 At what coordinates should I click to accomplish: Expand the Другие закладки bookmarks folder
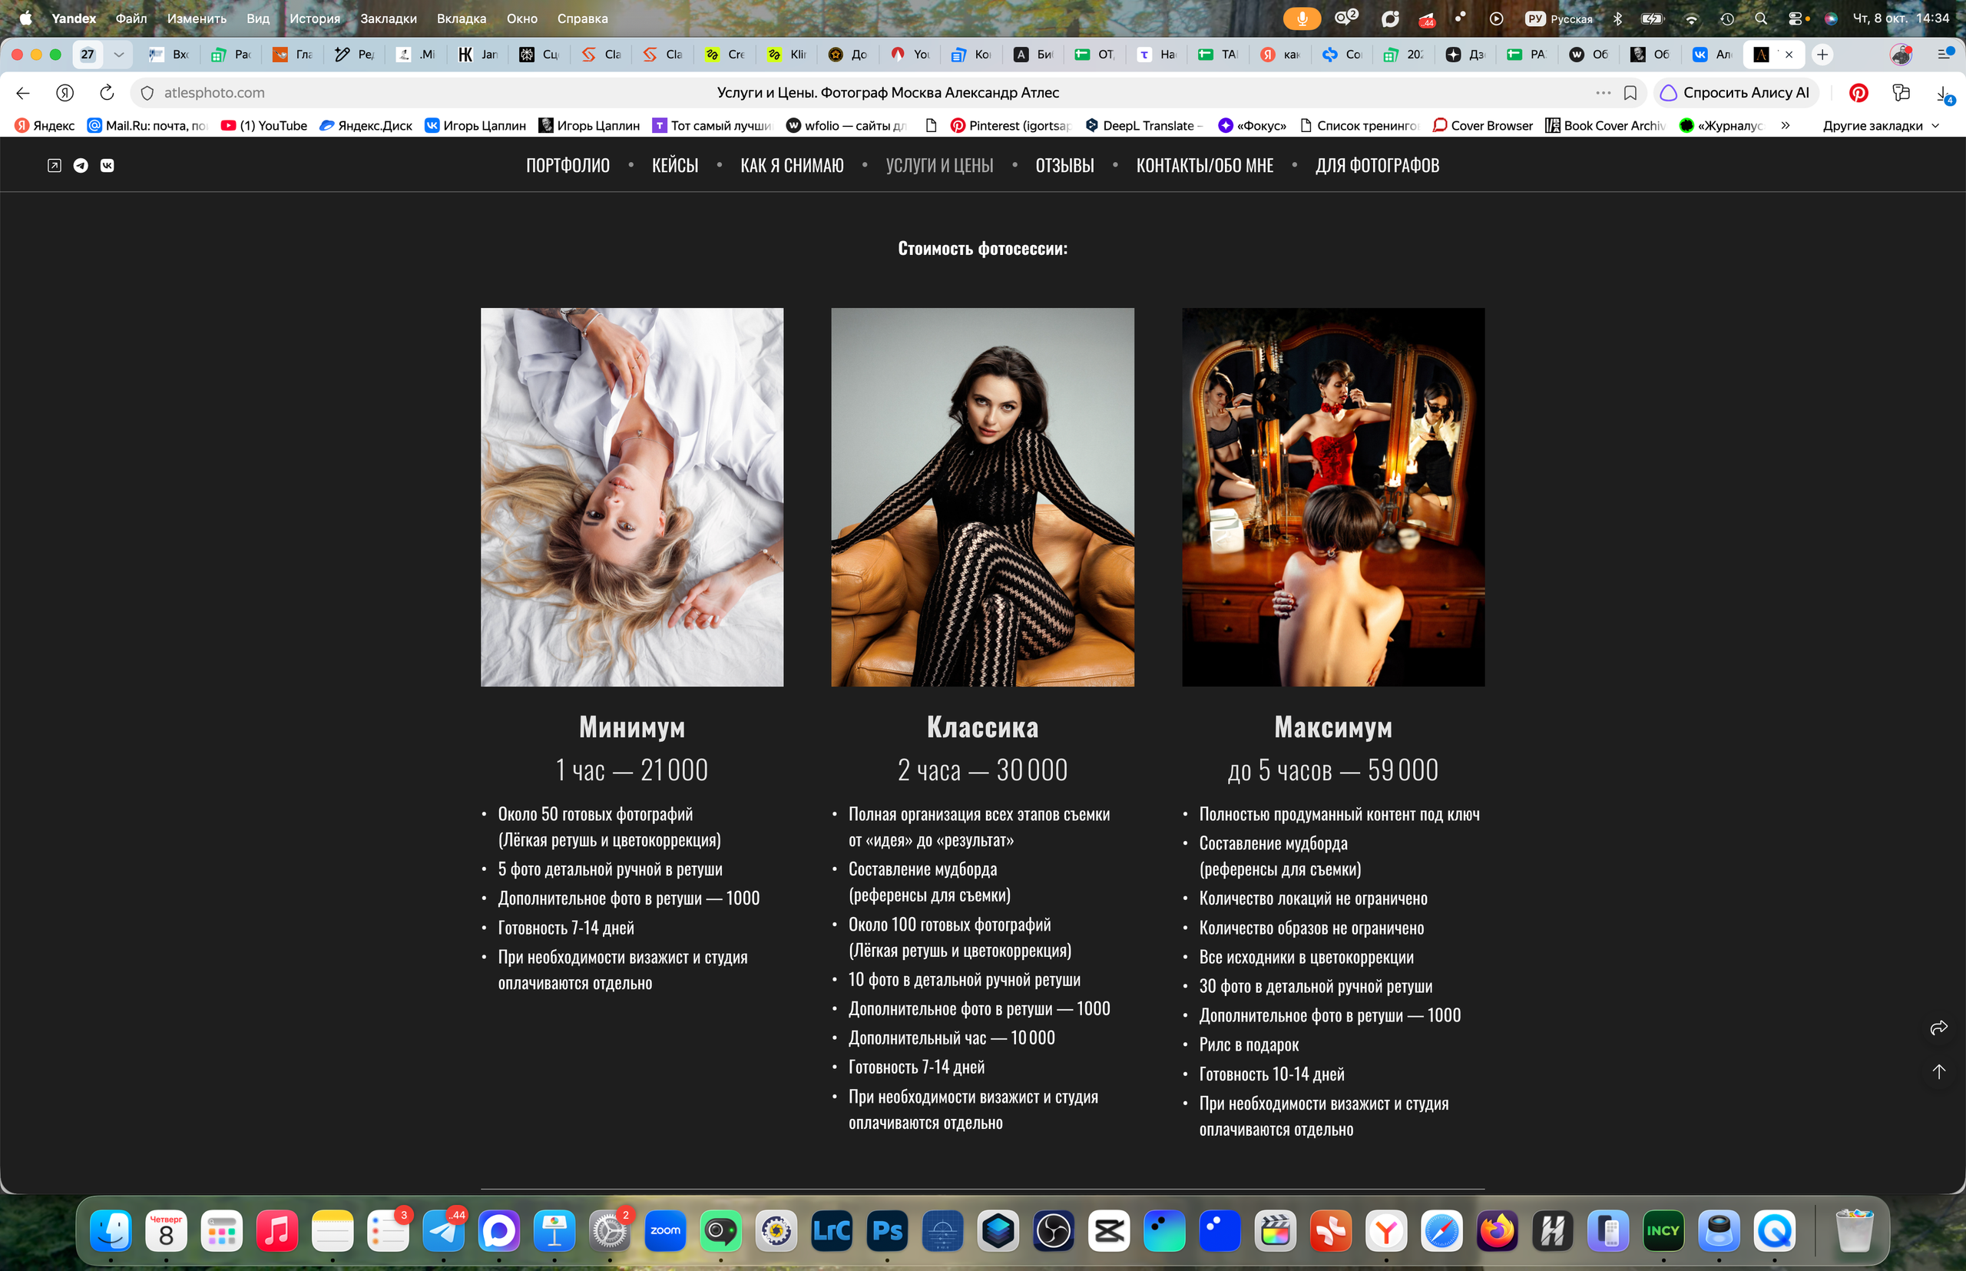(1880, 125)
